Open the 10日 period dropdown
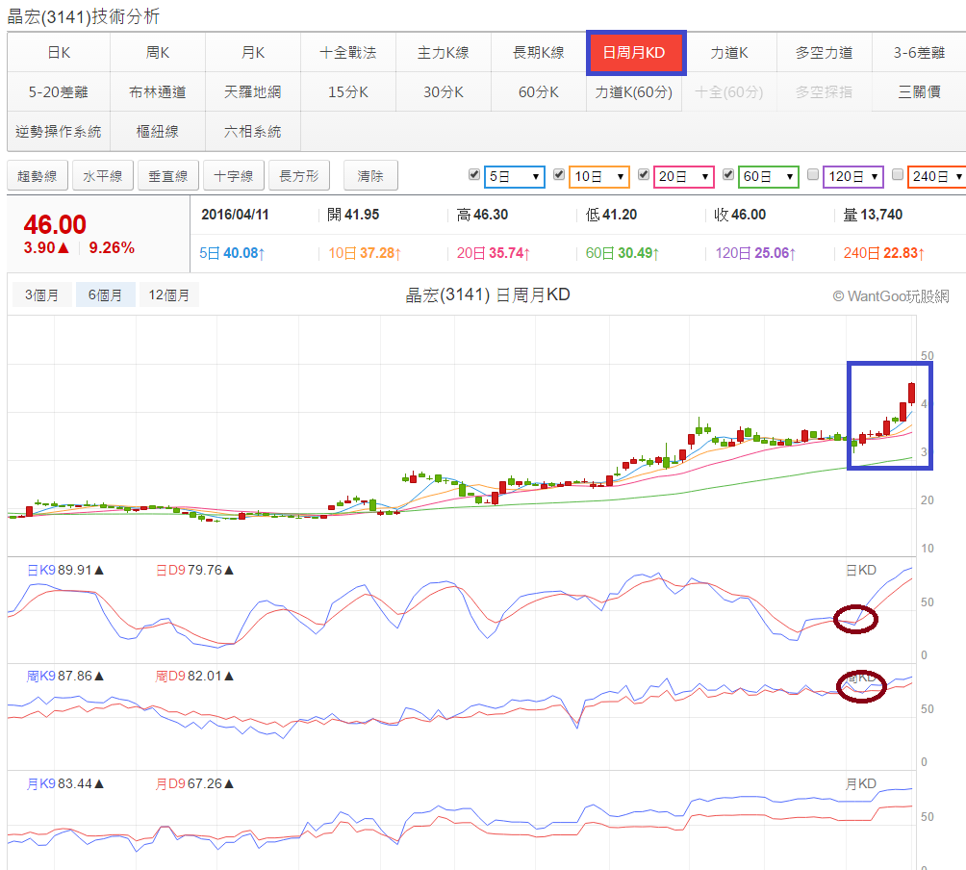 (598, 176)
